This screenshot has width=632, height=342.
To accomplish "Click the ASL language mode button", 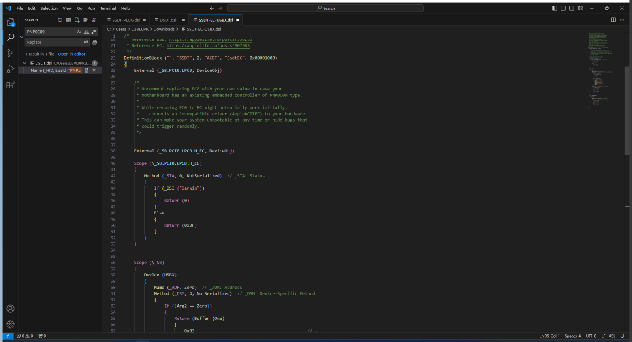I will click(x=612, y=336).
